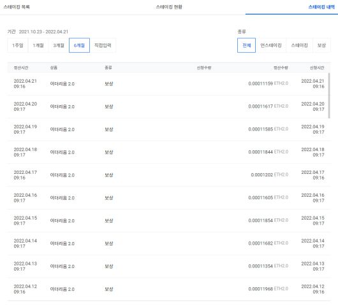Select amount 0.00011605 ETH2.0
The width and height of the screenshot is (338, 305).
pyautogui.click(x=268, y=197)
